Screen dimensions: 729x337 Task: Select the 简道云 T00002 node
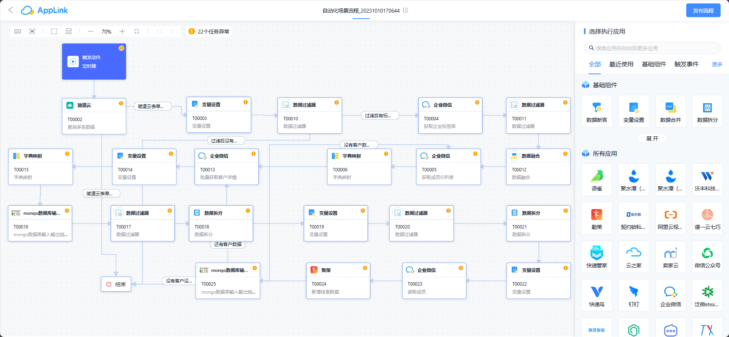94,116
